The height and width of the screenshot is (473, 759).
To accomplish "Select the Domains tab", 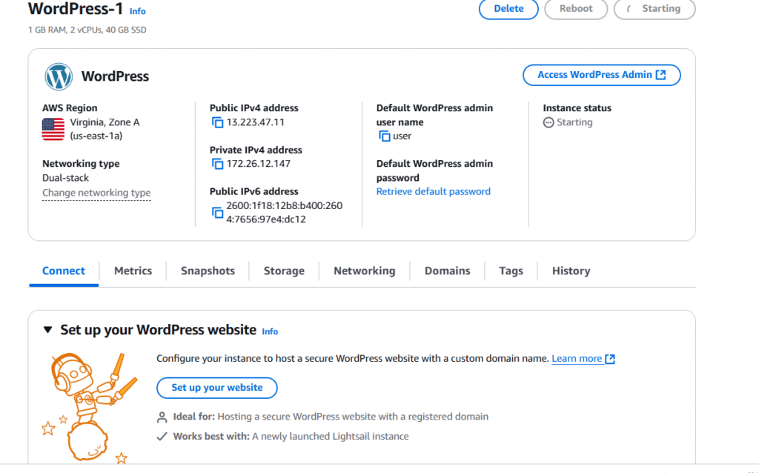I will (447, 271).
